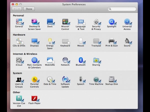
Task: Open the Sharing folder icon
Action: point(96,60)
